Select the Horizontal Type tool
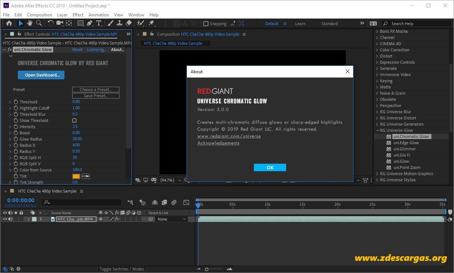The image size is (454, 273). (99, 23)
